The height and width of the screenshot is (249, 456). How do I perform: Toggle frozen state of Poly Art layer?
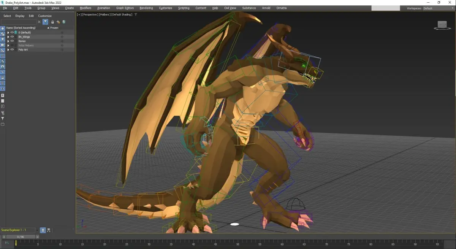pyautogui.click(x=62, y=49)
